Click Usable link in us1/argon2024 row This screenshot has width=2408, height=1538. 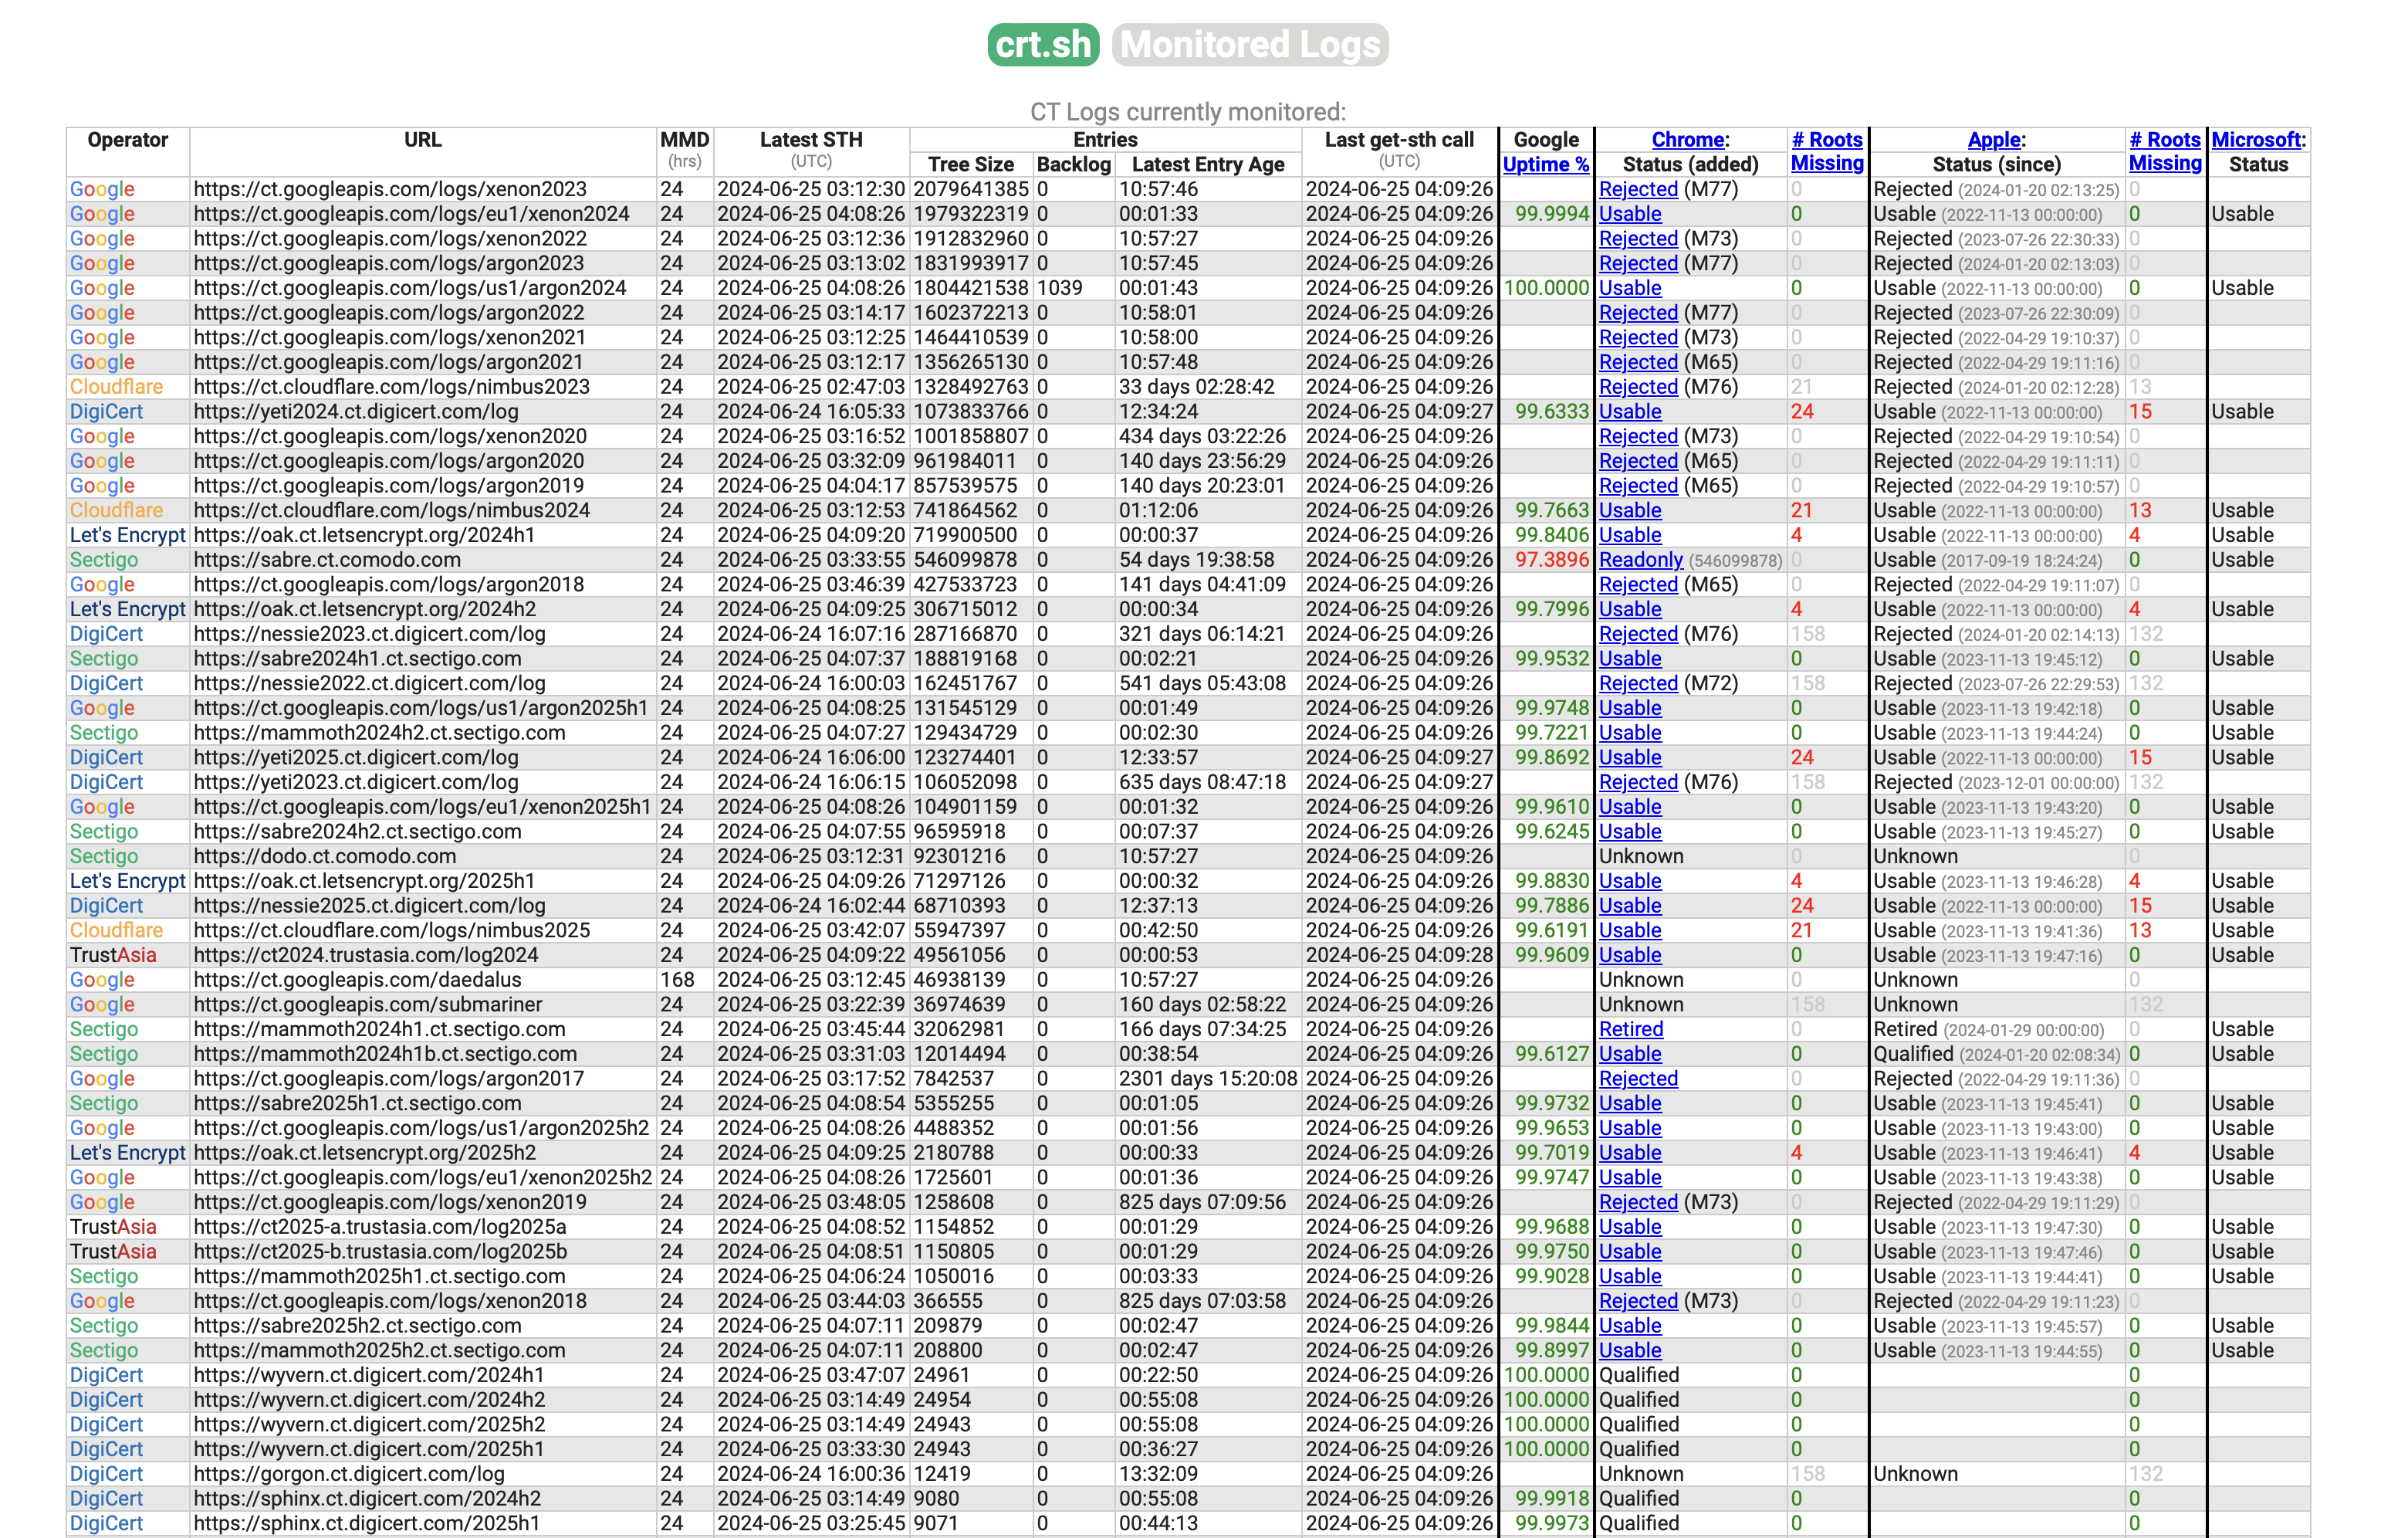click(1630, 288)
